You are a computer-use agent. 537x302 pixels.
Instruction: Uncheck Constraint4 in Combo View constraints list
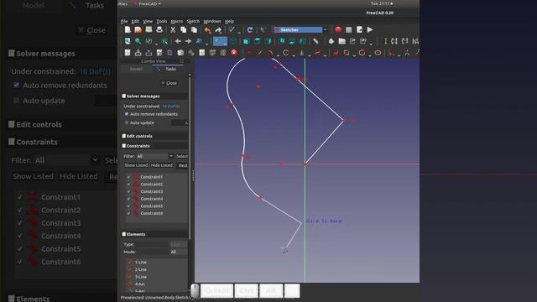[x=128, y=199]
